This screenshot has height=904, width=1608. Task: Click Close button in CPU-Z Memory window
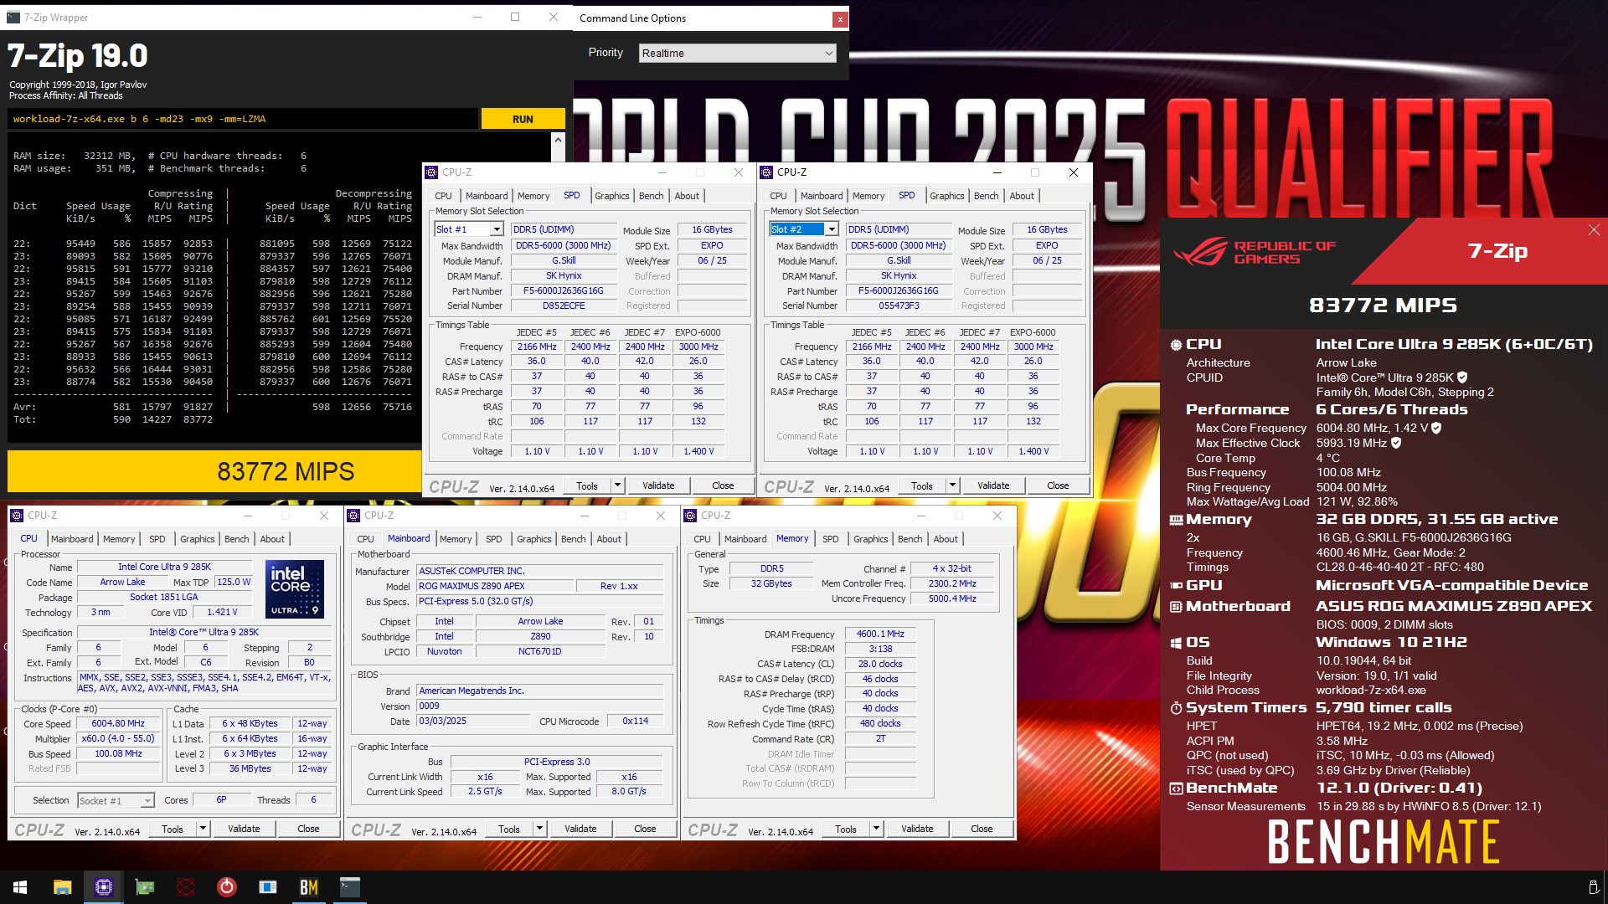click(982, 829)
